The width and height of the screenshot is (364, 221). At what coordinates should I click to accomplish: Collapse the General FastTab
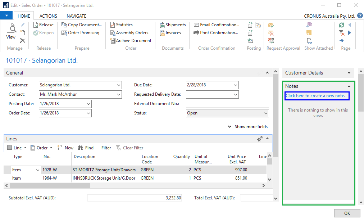coord(267,73)
